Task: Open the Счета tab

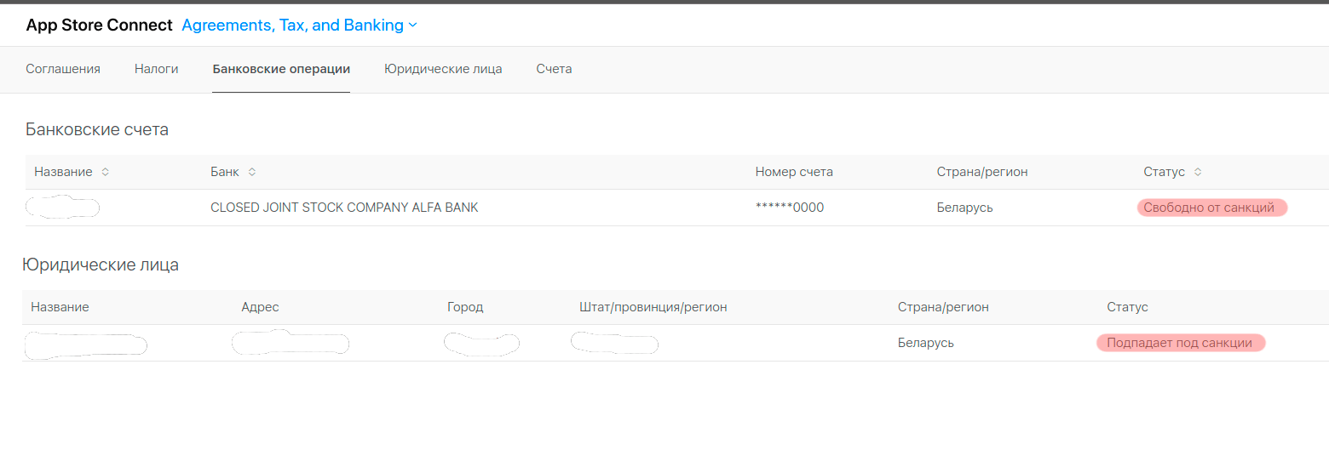Action: pyautogui.click(x=554, y=69)
